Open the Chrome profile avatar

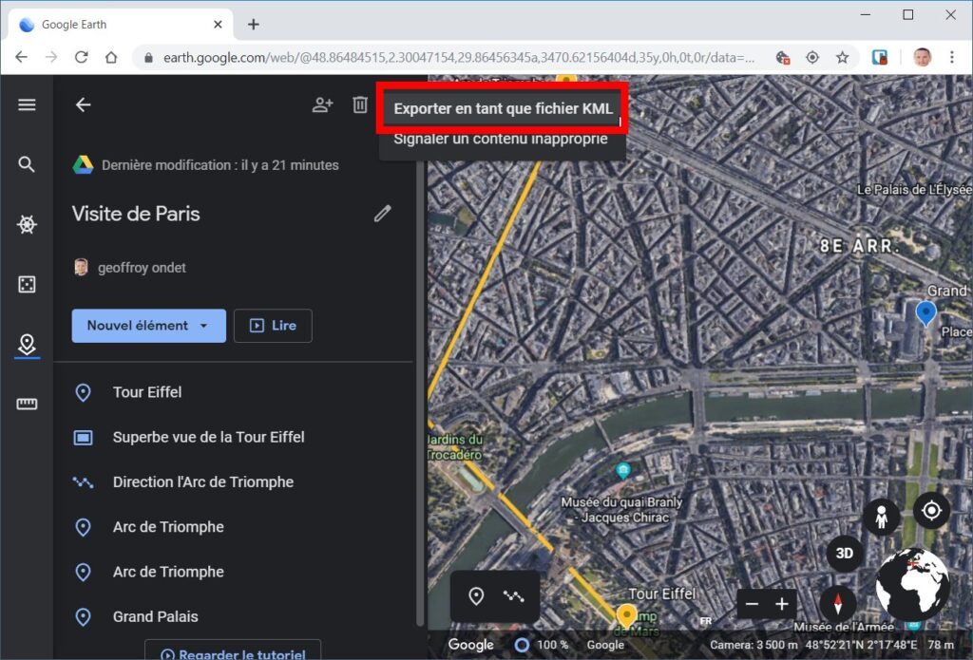tap(922, 58)
